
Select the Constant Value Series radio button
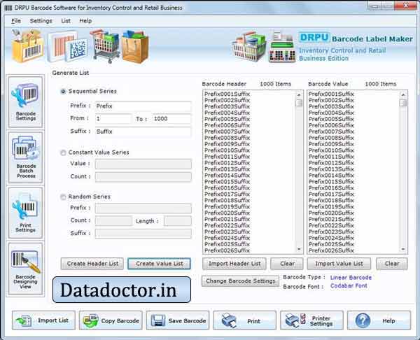point(63,153)
